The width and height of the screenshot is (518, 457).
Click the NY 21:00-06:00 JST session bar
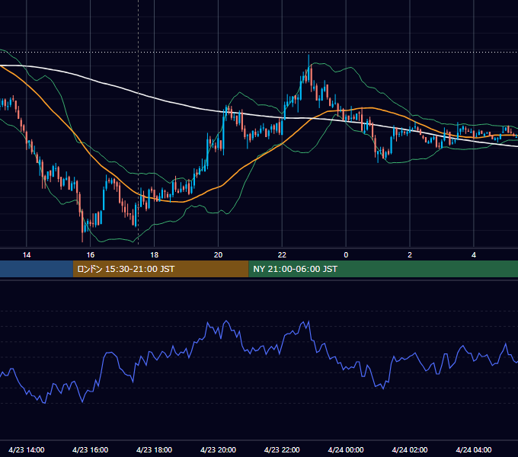(x=383, y=269)
